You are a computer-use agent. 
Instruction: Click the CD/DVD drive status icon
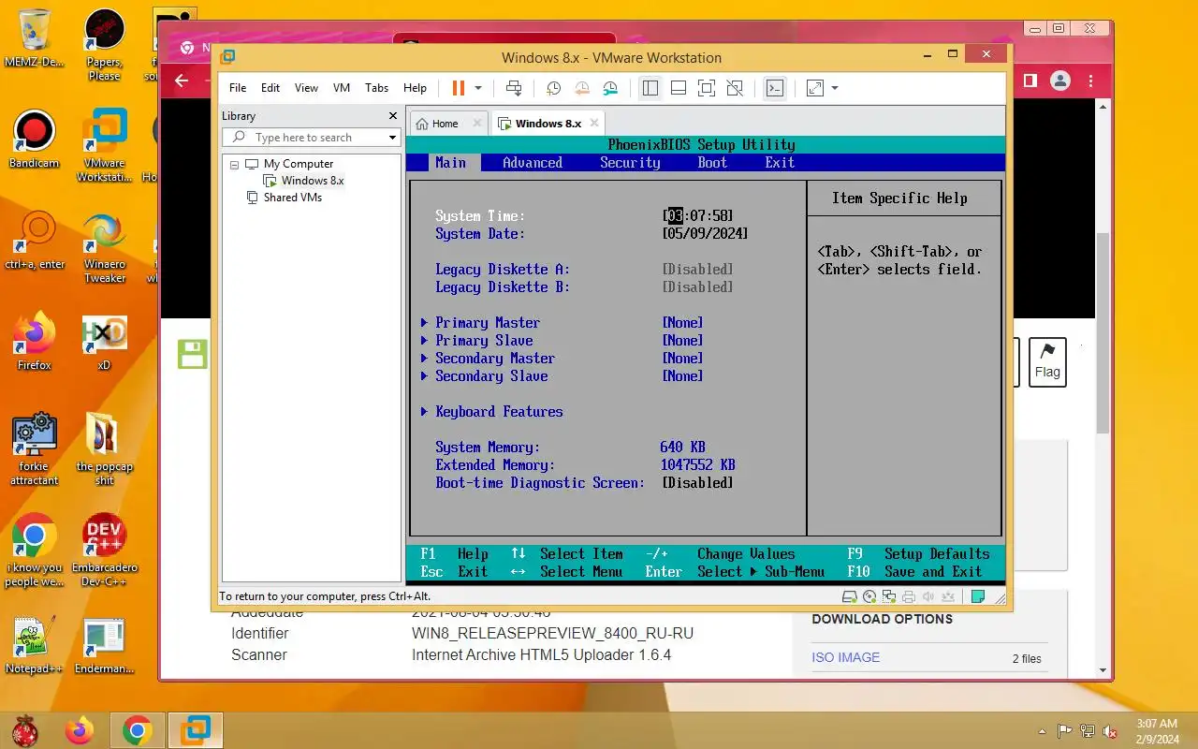point(869,596)
